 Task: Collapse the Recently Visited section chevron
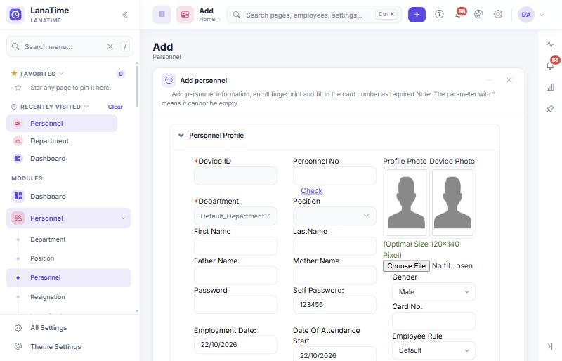(86, 107)
